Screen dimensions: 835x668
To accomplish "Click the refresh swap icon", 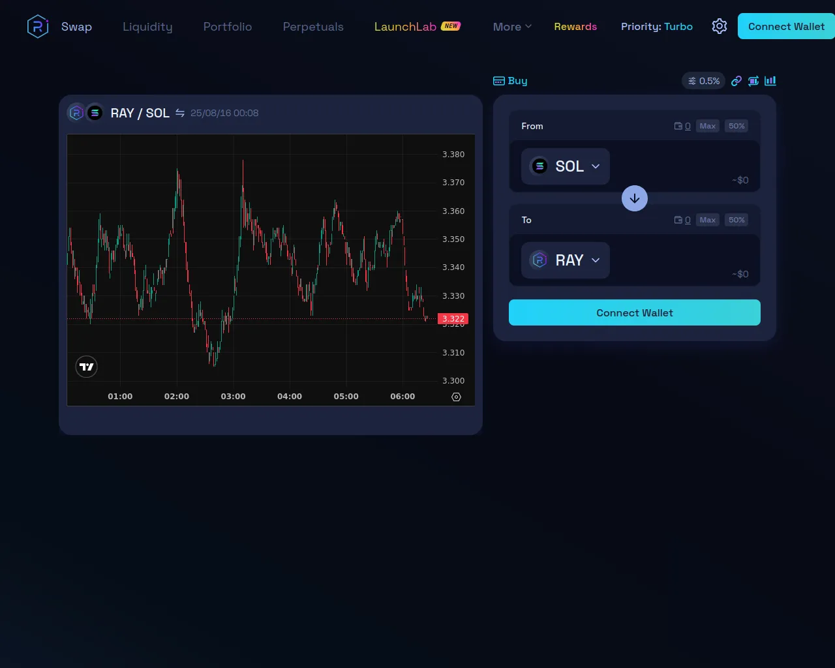I will point(753,81).
